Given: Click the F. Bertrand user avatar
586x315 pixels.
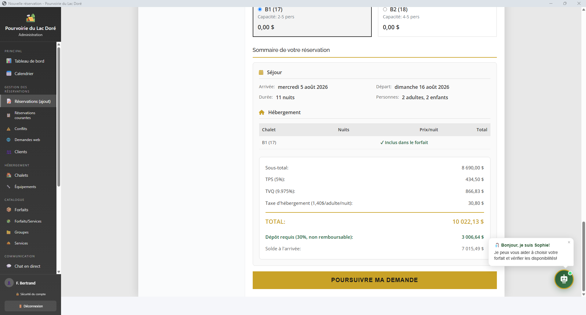Looking at the screenshot, I should (x=9, y=283).
